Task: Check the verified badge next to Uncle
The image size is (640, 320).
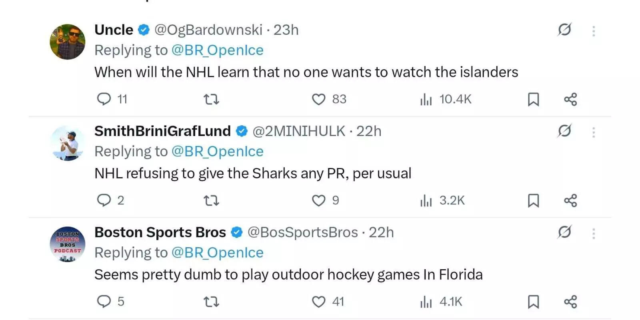Action: coord(143,30)
